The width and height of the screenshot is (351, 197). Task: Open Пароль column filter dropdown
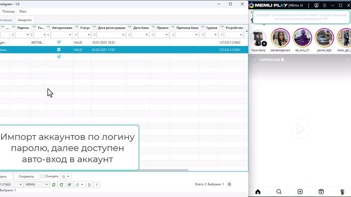(27, 35)
